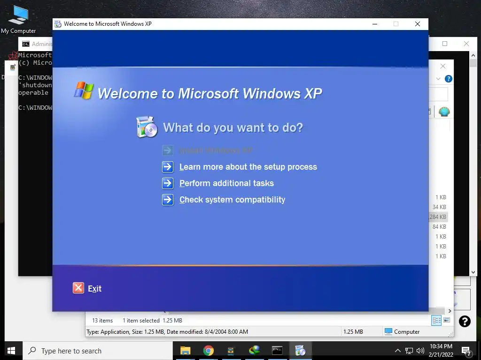The height and width of the screenshot is (360, 481).
Task: Click the volume speaker tray icon
Action: tap(420, 351)
